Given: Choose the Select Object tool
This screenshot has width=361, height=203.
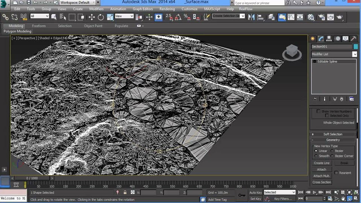Looking at the screenshot, I should tap(54, 17).
